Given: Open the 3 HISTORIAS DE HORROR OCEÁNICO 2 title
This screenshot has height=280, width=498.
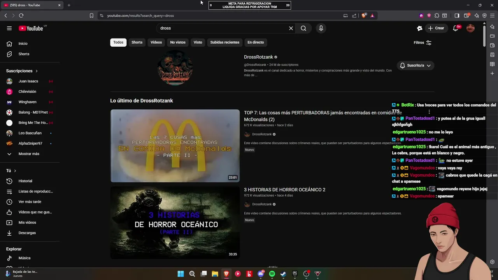Looking at the screenshot, I should point(284,190).
